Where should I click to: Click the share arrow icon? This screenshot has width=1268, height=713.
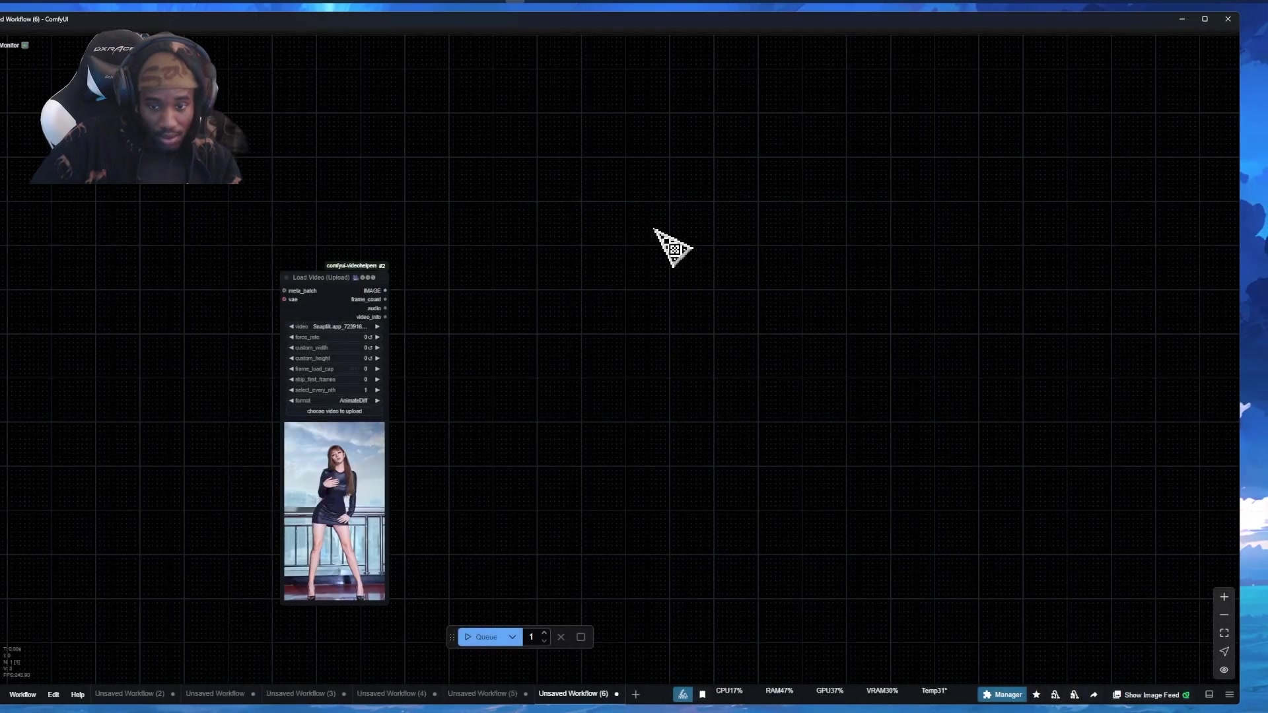pos(1094,695)
